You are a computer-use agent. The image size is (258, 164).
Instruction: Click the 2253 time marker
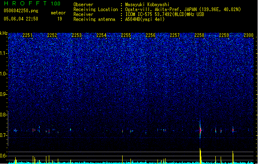click(77, 35)
